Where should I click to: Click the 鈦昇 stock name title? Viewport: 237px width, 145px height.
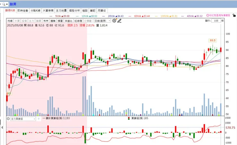point(13,4)
